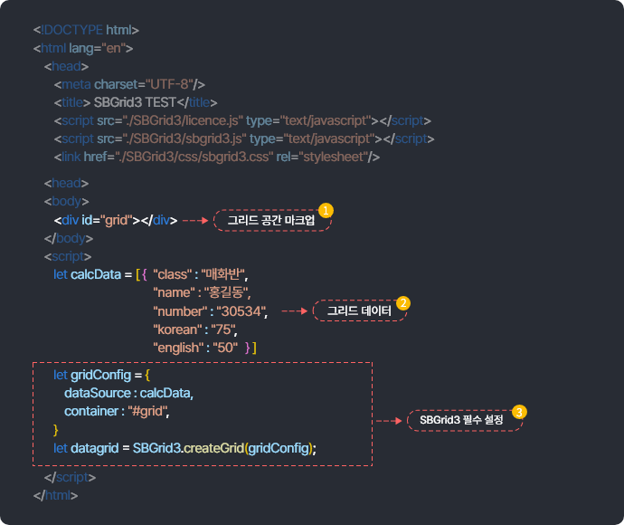Click the container : "#grid" line
Image resolution: width=624 pixels, height=525 pixels.
point(117,411)
